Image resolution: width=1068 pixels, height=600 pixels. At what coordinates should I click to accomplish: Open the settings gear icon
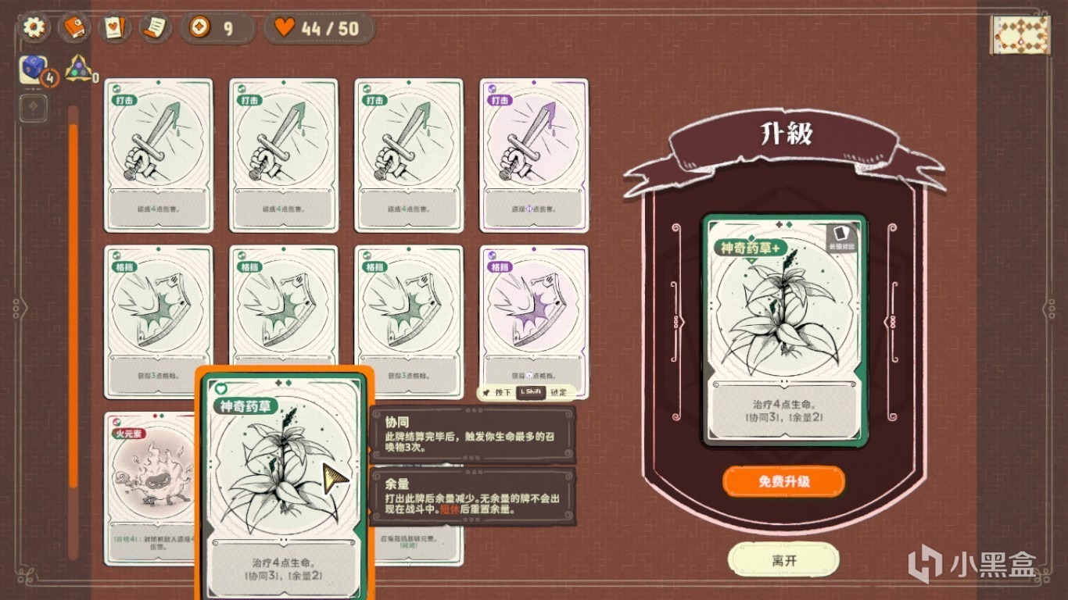[34, 28]
